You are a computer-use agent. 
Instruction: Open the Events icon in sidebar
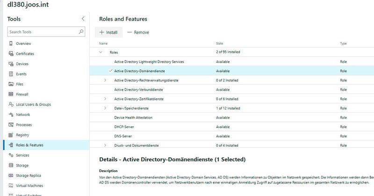tap(11, 74)
